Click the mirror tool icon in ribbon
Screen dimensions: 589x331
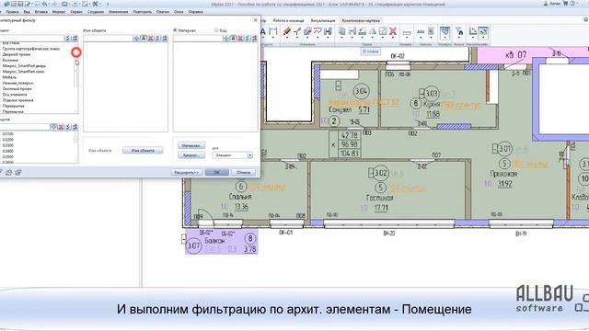pyautogui.click(x=372, y=31)
